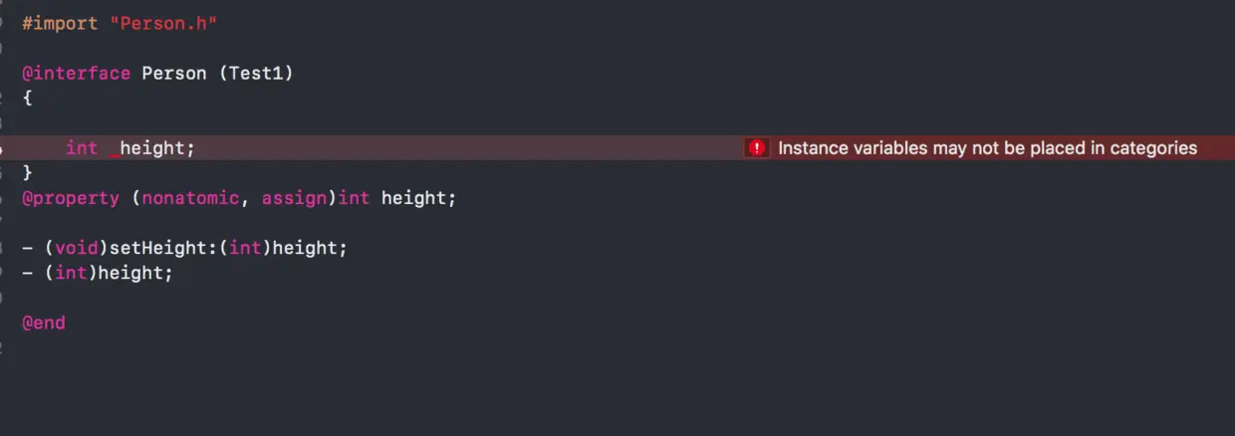Image resolution: width=1235 pixels, height=436 pixels.
Task: Click the int parameter type in setHeight line
Action: 245,248
